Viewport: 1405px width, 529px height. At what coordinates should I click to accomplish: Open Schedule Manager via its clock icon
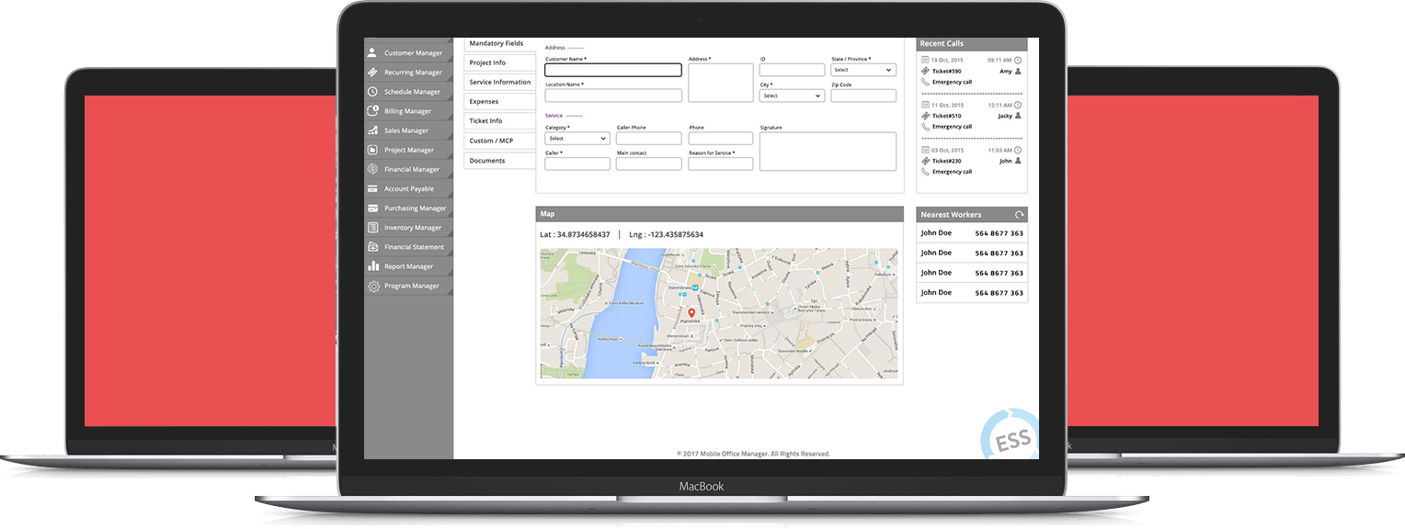pos(372,92)
